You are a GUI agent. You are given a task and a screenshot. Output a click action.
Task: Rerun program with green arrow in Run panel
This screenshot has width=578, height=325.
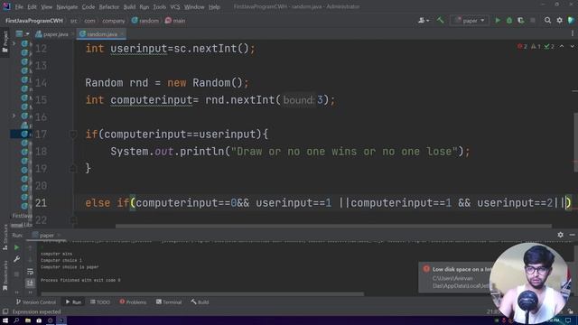tap(16, 247)
